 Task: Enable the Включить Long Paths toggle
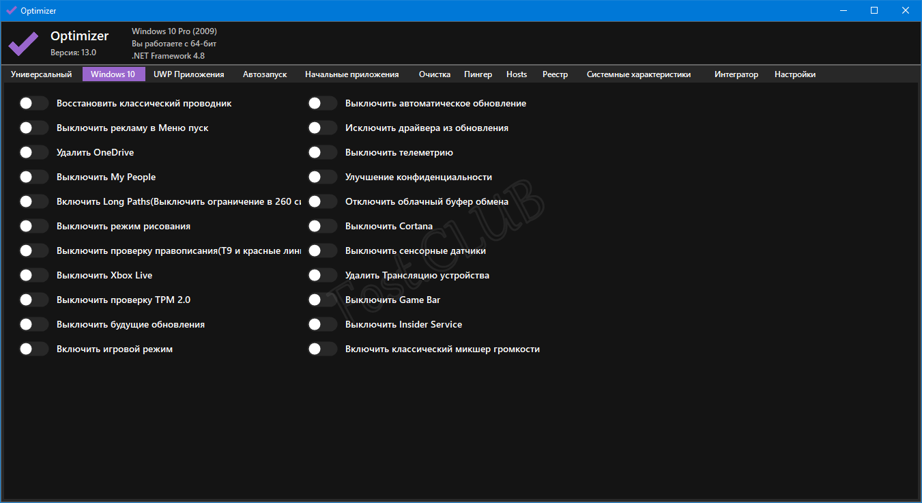click(x=34, y=201)
